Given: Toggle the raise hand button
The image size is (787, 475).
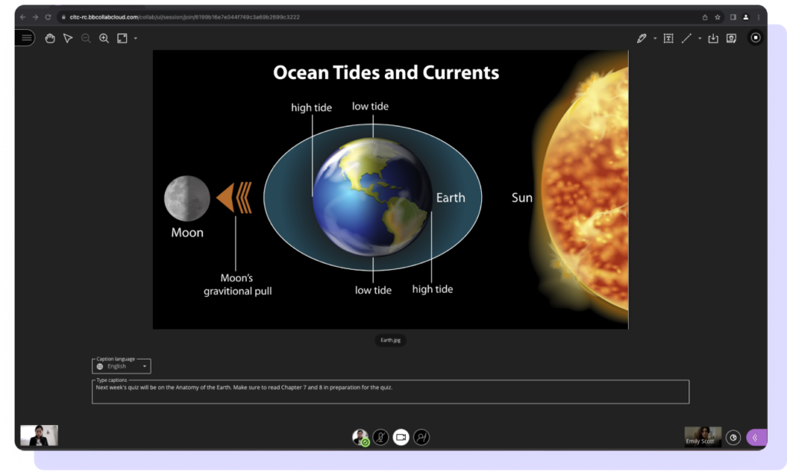Looking at the screenshot, I should point(421,437).
